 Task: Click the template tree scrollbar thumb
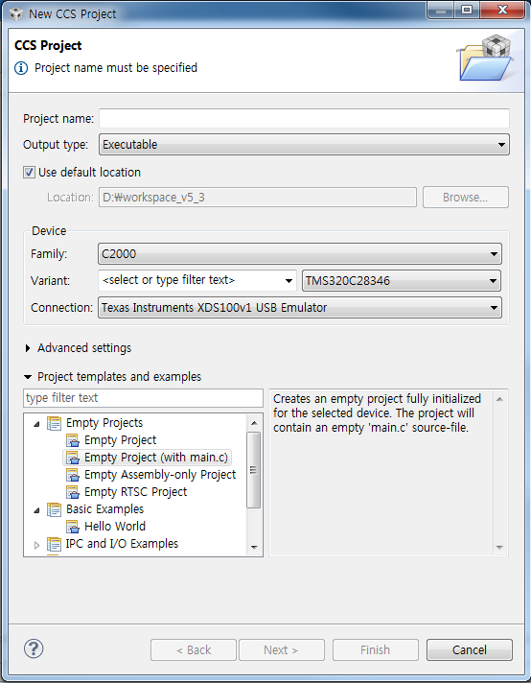(253, 470)
